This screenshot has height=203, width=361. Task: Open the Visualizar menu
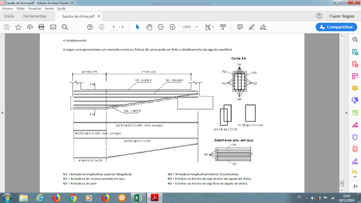(x=35, y=9)
